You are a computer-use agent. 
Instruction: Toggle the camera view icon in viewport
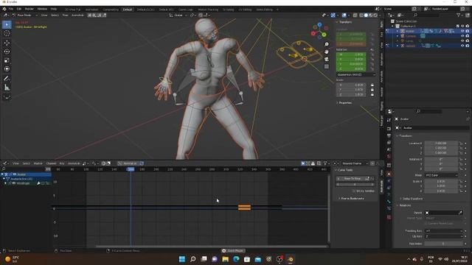coord(327,59)
